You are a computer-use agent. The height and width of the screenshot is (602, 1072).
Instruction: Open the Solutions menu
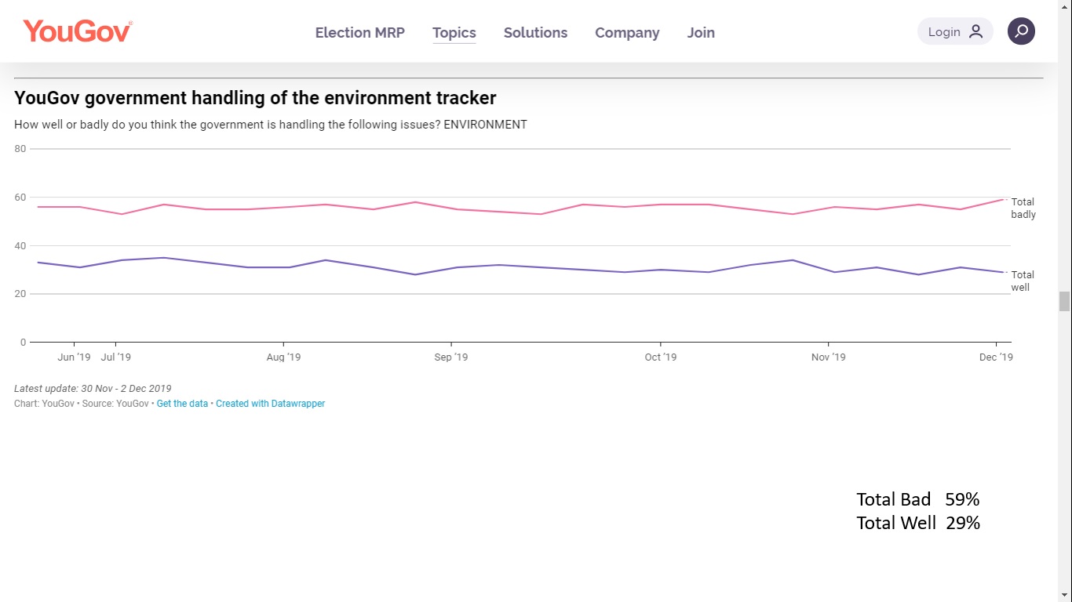535,32
